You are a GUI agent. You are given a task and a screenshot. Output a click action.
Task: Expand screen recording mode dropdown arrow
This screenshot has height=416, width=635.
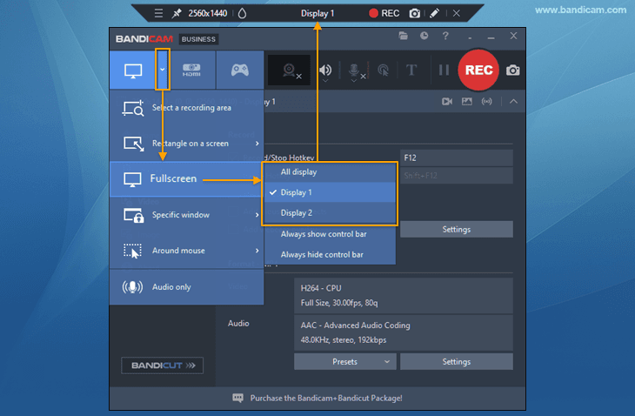click(163, 70)
